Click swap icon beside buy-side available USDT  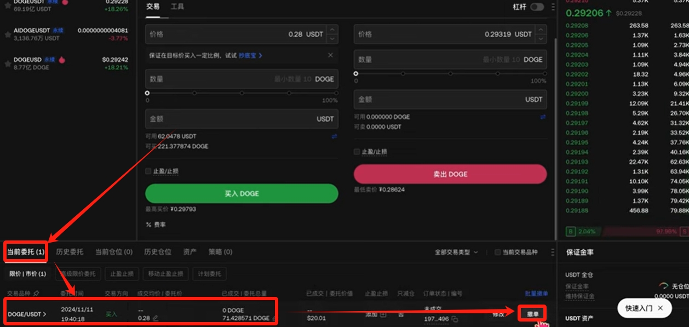coord(334,136)
